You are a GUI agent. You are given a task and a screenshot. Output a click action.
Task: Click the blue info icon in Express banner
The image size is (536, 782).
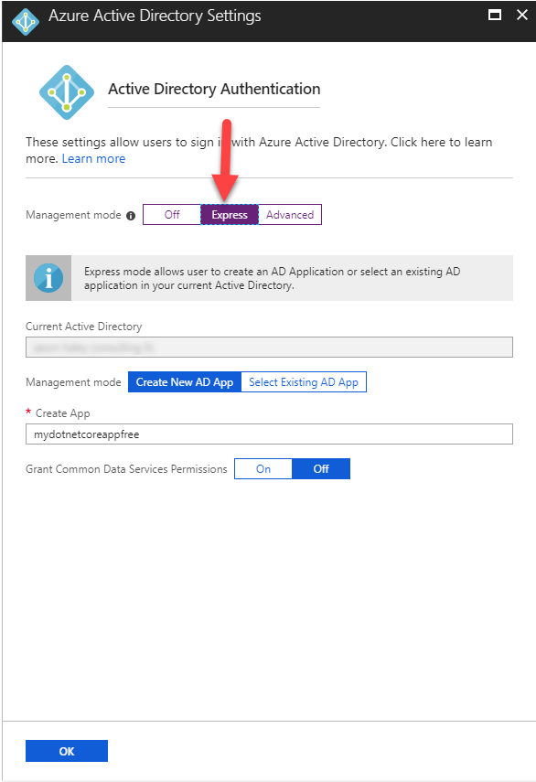(48, 278)
